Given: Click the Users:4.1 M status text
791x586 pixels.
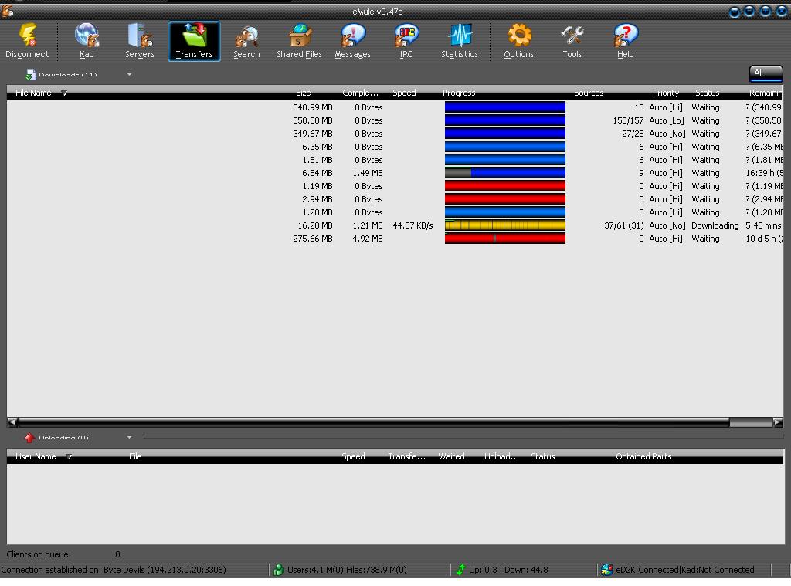Looking at the screenshot, I should 347,570.
